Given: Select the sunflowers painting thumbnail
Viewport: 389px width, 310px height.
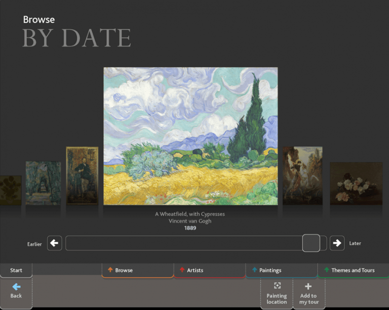Looking at the screenshot, I should (11, 190).
